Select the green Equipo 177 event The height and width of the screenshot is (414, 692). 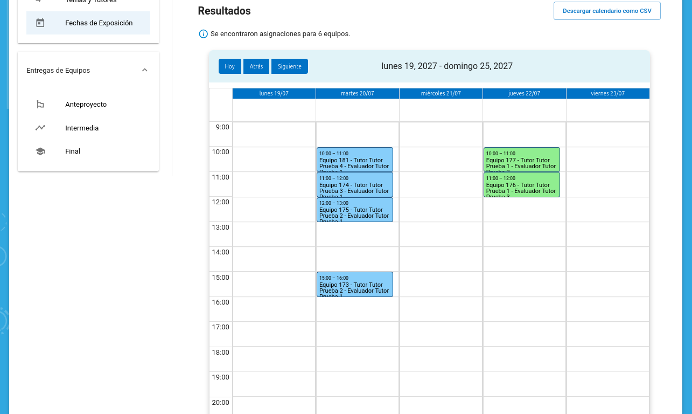click(x=521, y=160)
